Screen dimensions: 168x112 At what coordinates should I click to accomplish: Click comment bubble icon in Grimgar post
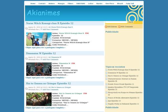coord(41,90)
